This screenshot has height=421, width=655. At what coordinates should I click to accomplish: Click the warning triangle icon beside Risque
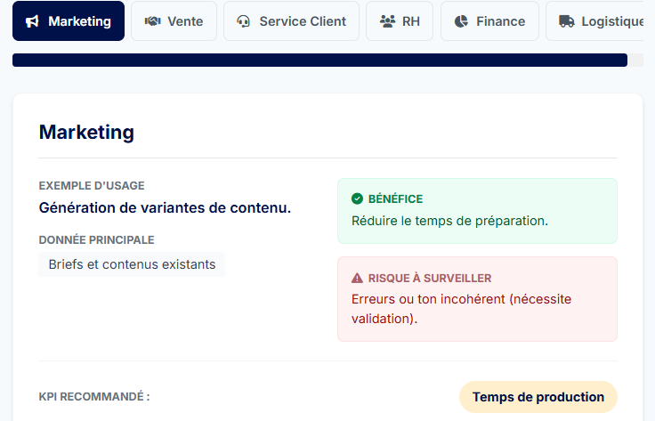[x=357, y=278]
